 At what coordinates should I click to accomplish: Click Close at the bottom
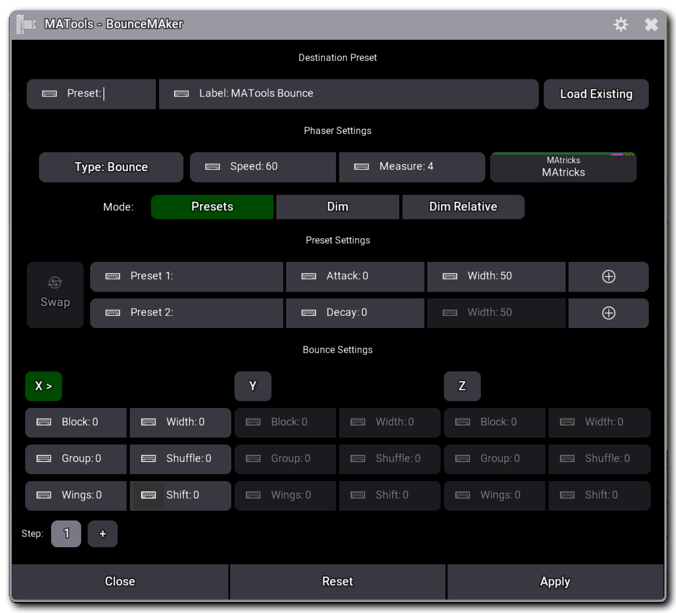(x=120, y=582)
